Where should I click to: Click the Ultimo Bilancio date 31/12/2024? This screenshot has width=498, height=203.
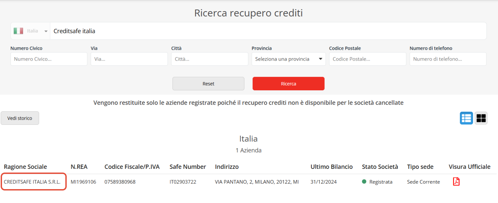pyautogui.click(x=324, y=182)
